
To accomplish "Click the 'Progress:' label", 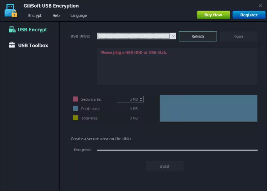I will click(x=83, y=150).
